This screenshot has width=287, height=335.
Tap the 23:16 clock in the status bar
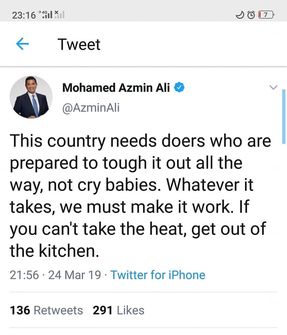point(24,15)
